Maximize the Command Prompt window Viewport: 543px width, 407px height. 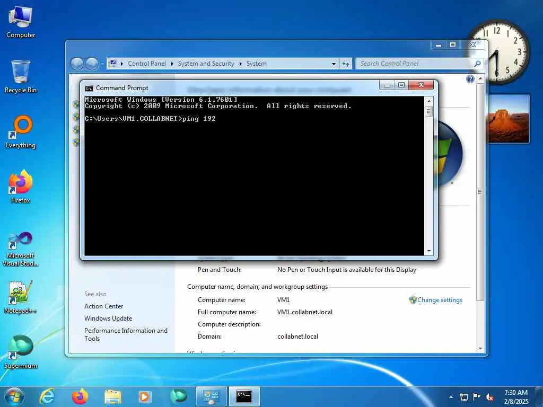(401, 85)
